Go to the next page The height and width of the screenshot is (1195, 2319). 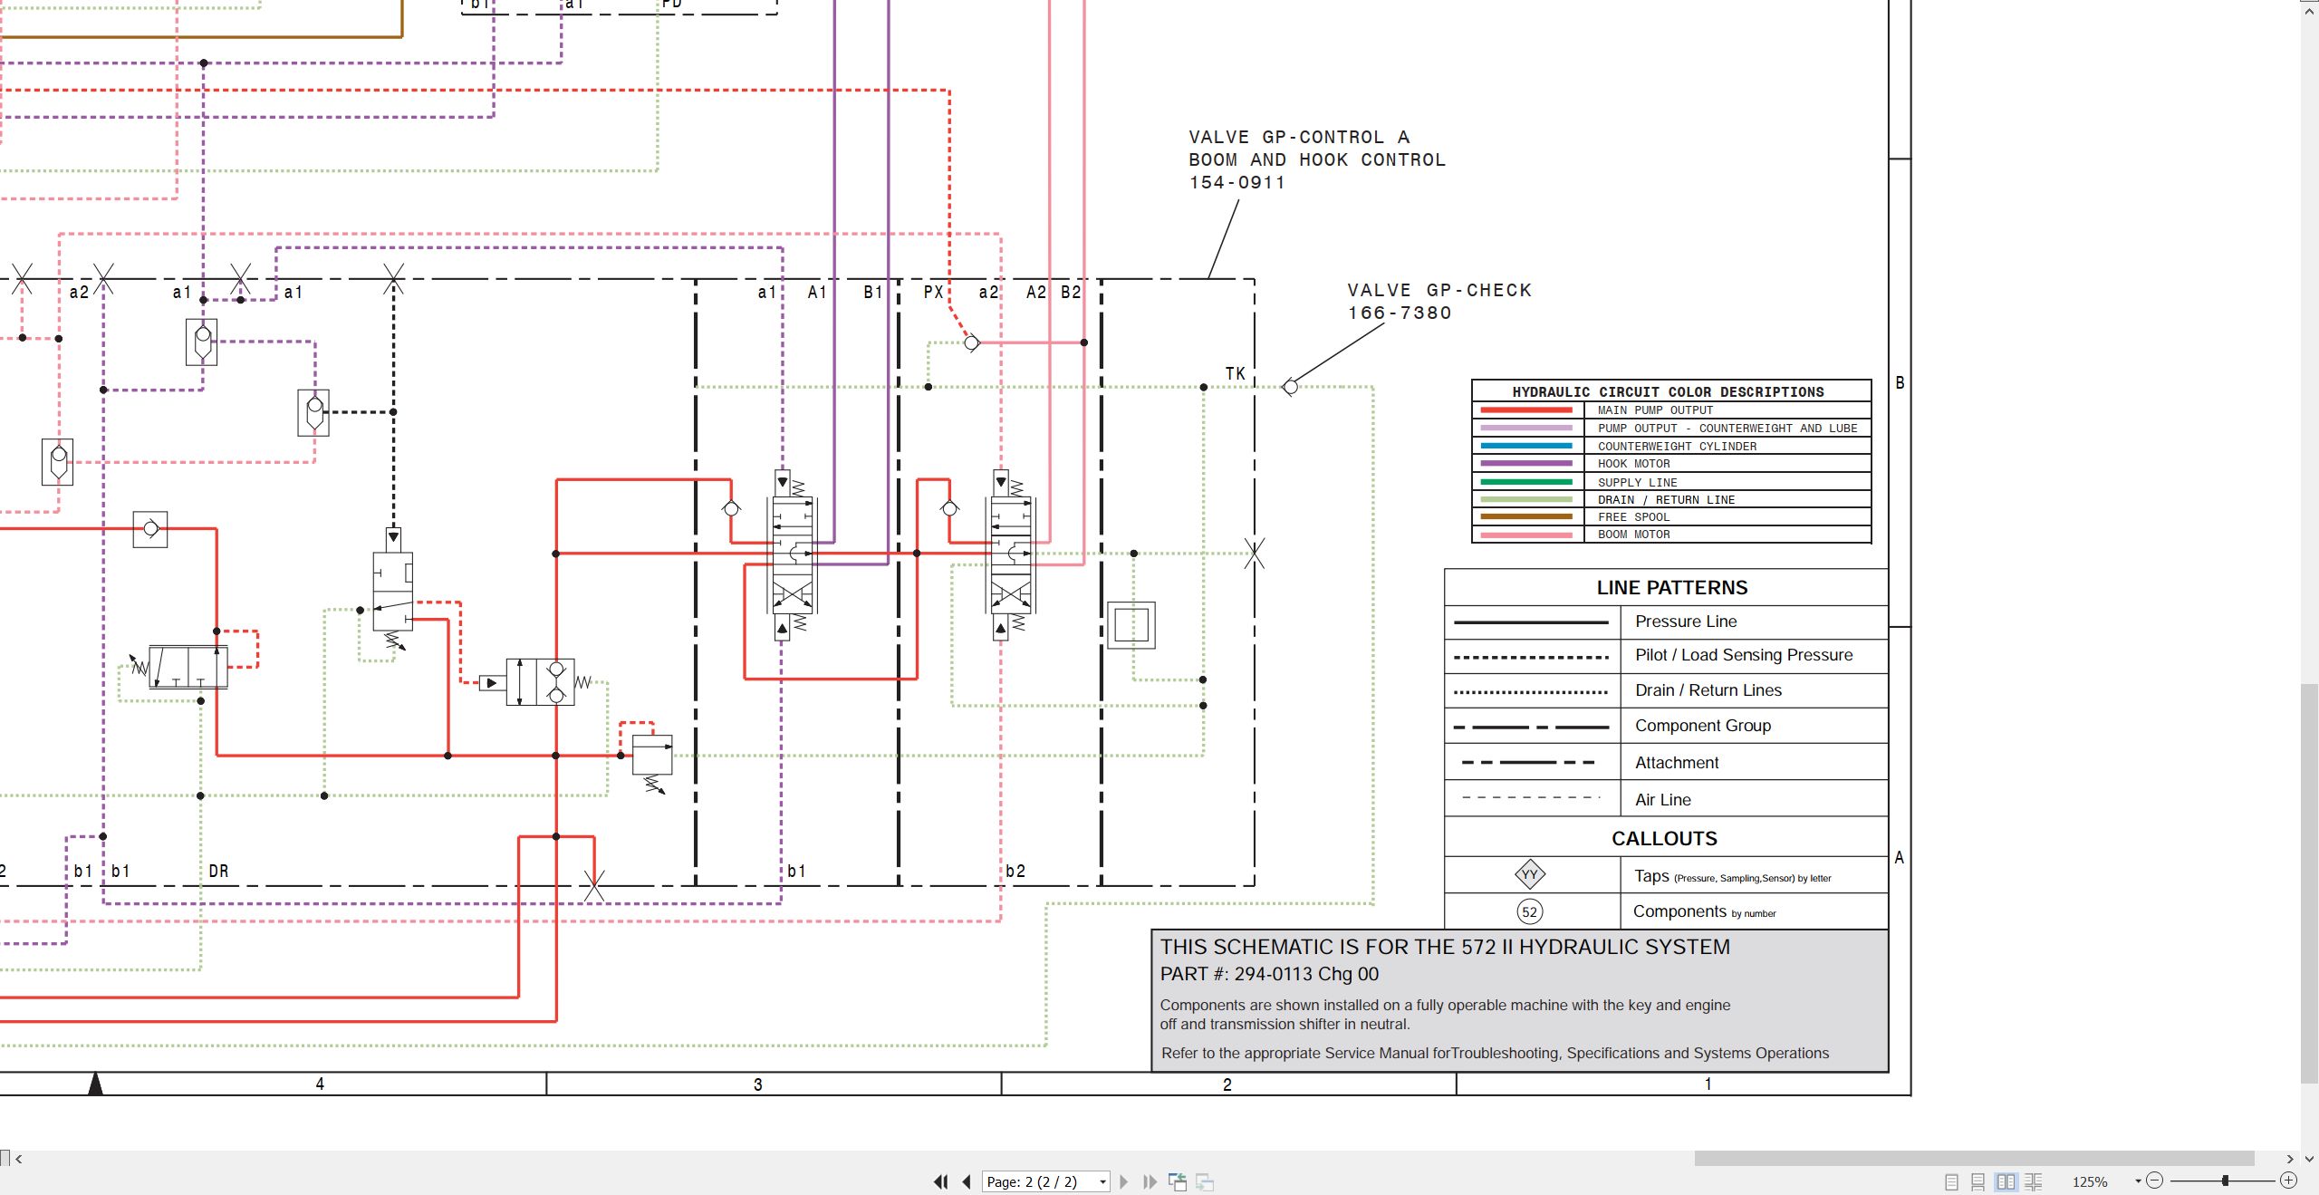1124,1181
